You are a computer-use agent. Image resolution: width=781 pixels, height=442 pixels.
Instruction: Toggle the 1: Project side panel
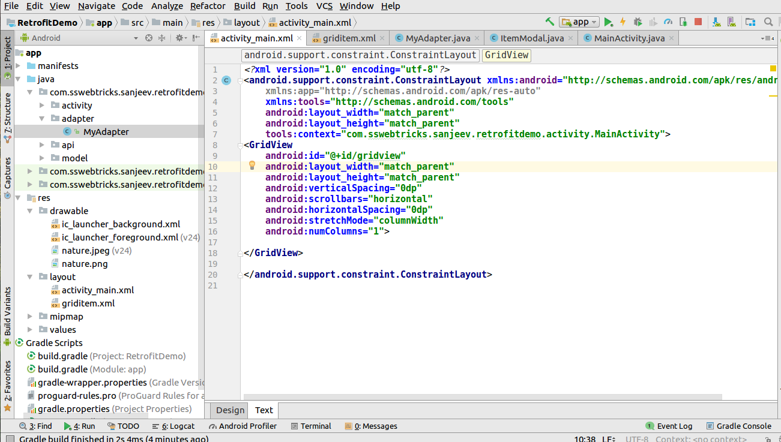[x=8, y=58]
